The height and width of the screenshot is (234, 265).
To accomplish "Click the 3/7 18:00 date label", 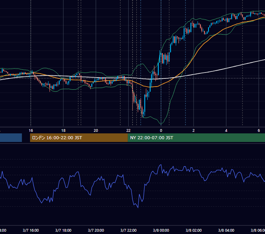I will click(63, 230).
